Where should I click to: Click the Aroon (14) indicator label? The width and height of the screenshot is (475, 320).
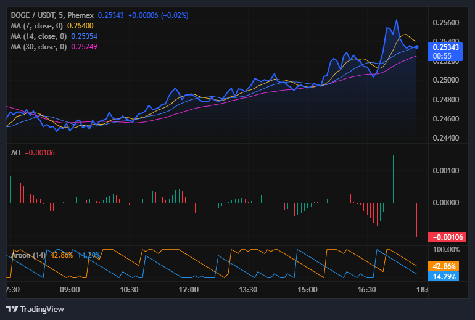28,255
